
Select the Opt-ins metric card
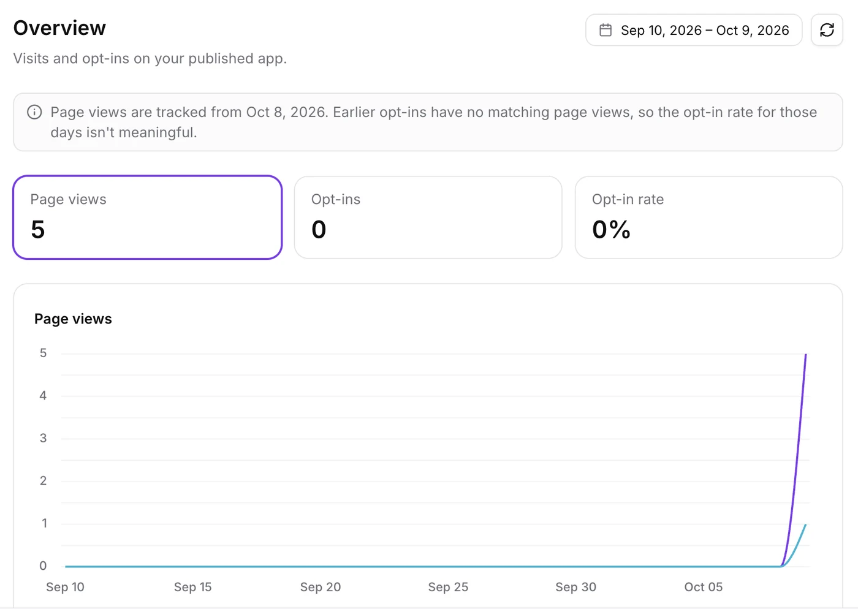tap(428, 217)
